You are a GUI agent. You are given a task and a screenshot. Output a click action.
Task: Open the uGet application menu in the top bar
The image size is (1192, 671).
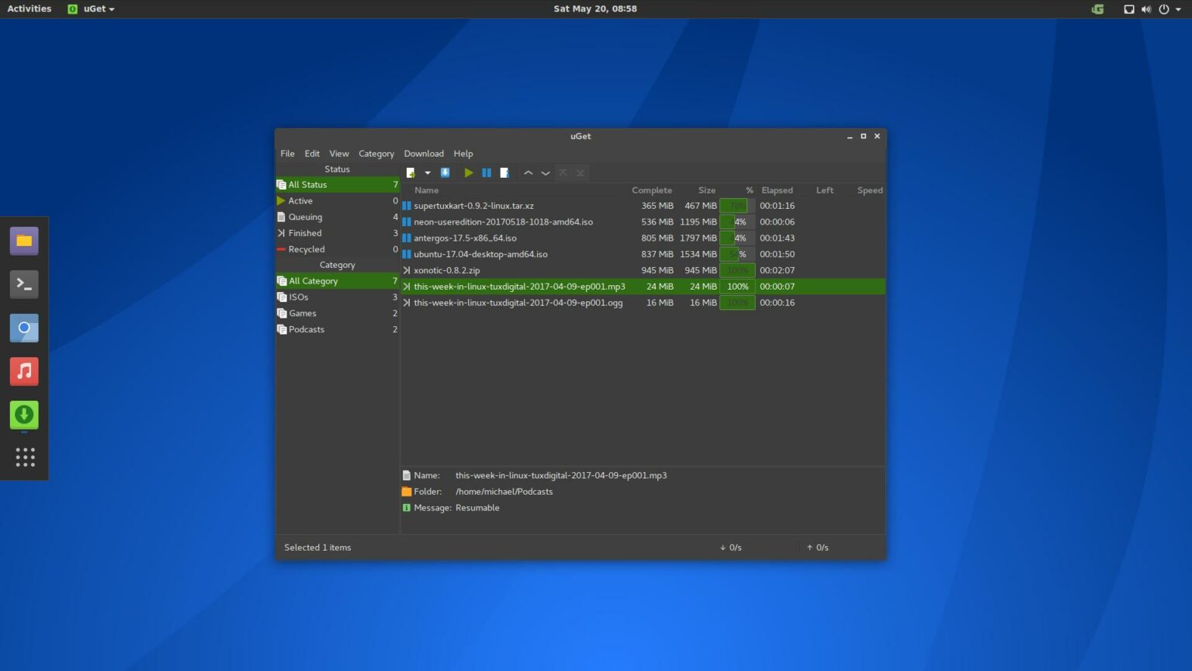pos(91,9)
